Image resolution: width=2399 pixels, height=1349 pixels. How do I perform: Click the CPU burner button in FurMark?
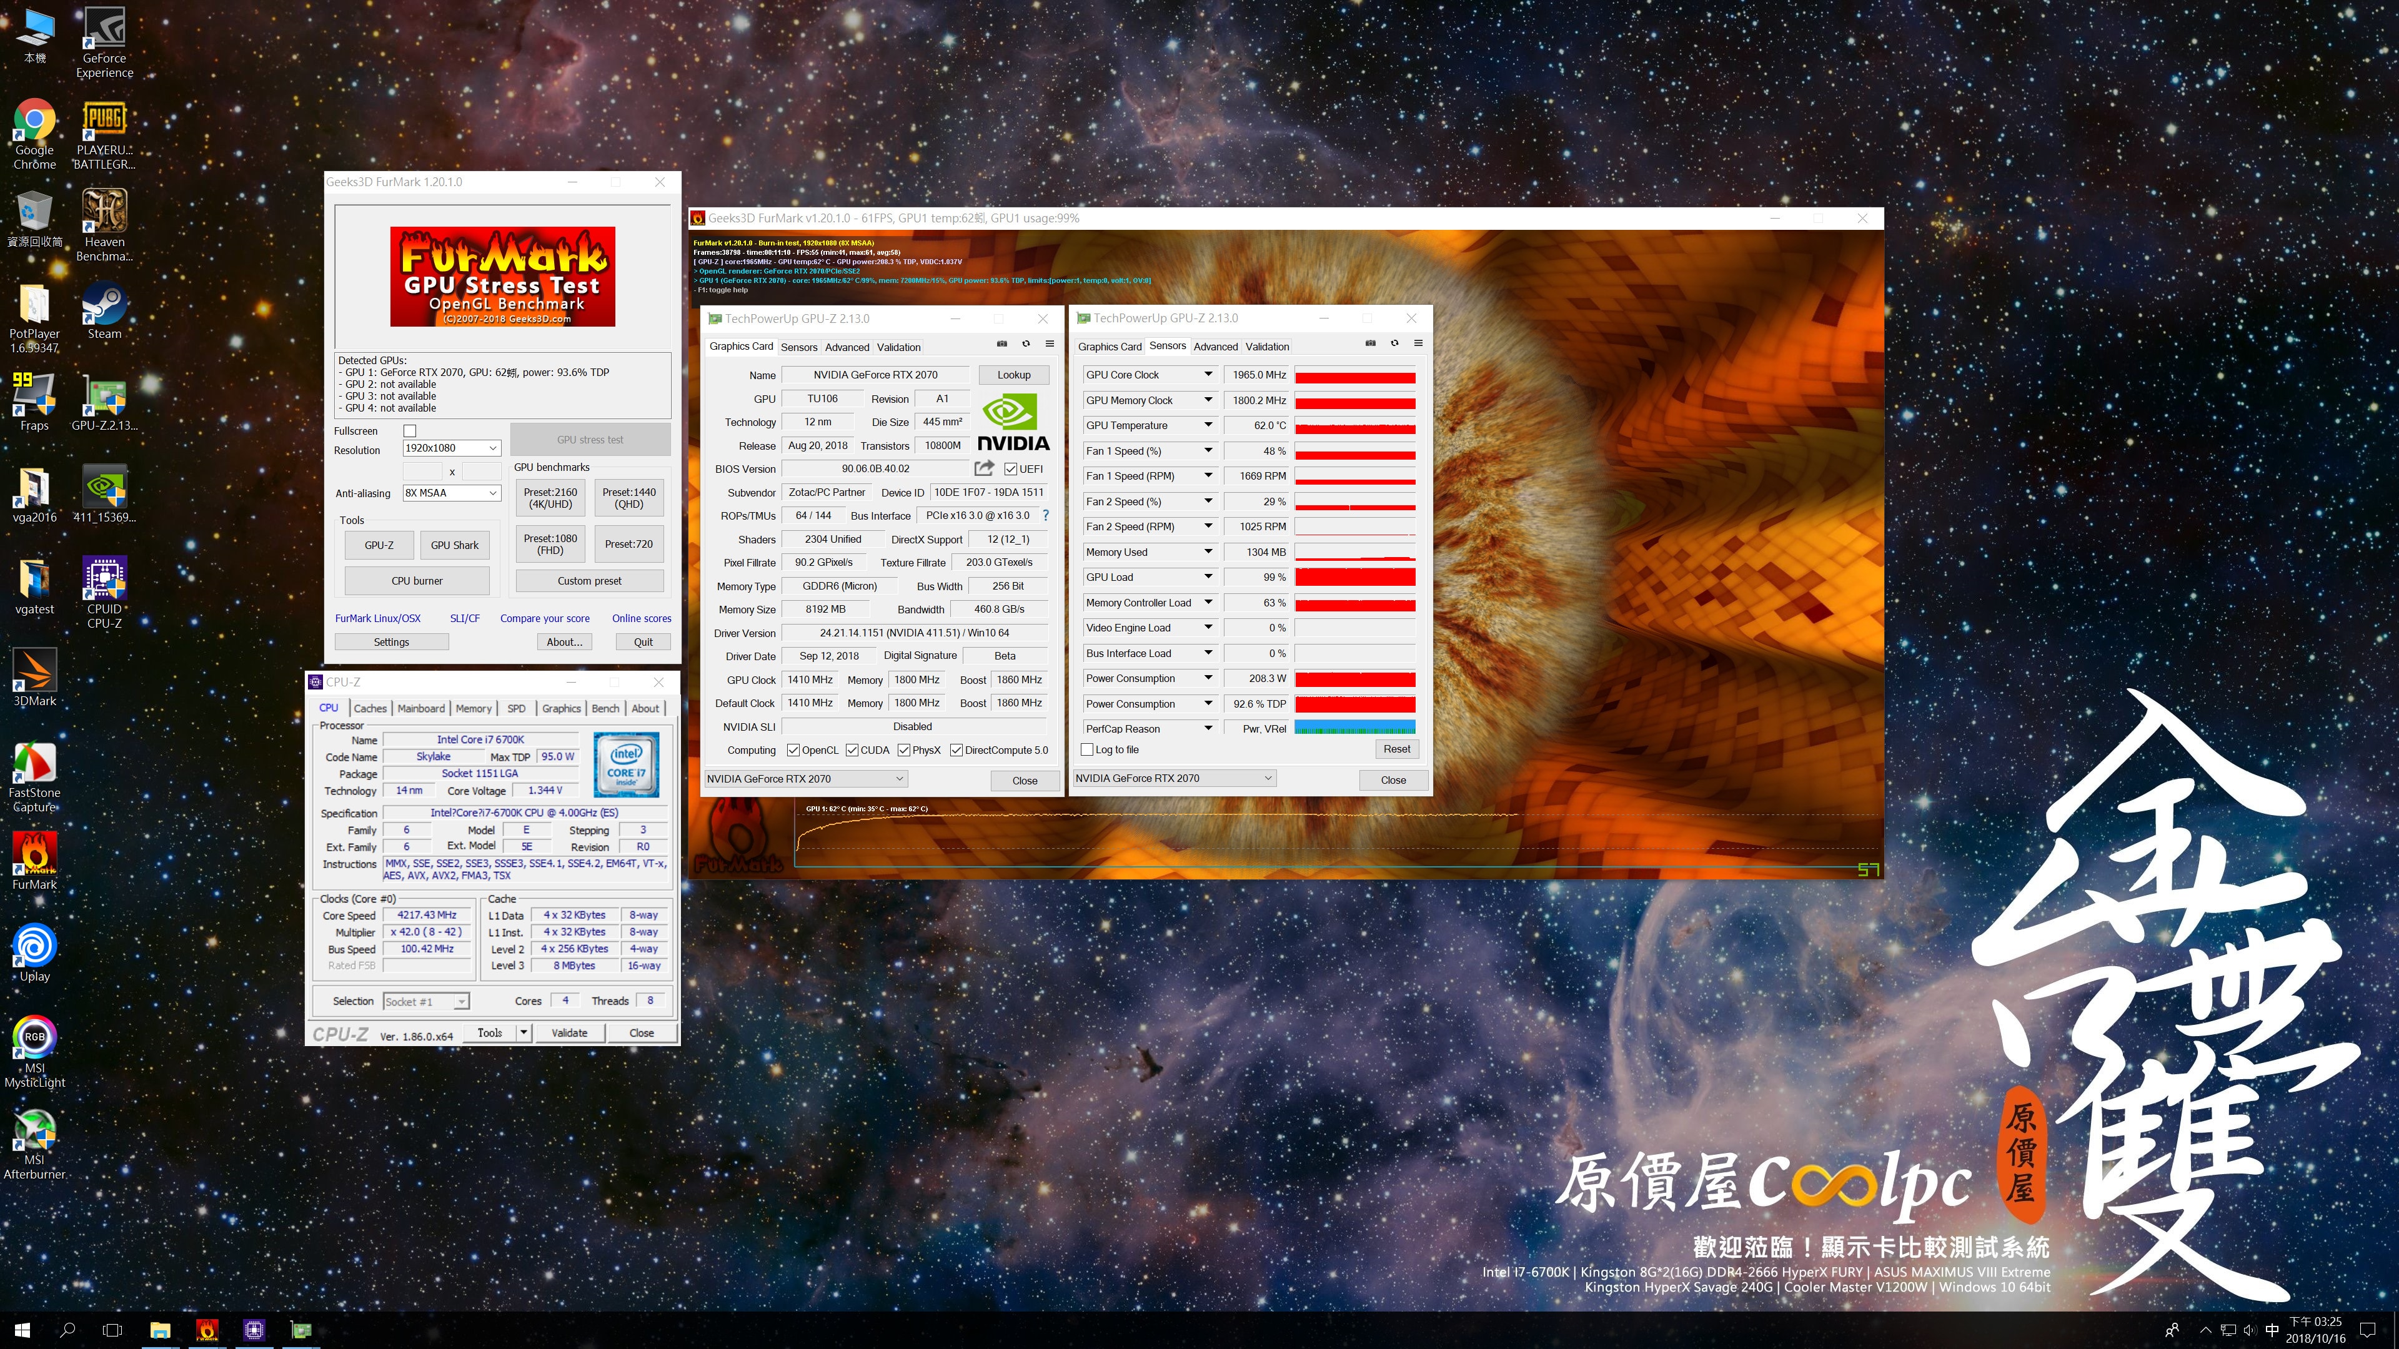416,581
